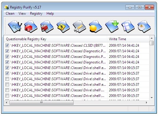Sort by Questionable Registry Key column header
Image resolution: width=159 pixels, height=116 pixels.
tap(55, 39)
